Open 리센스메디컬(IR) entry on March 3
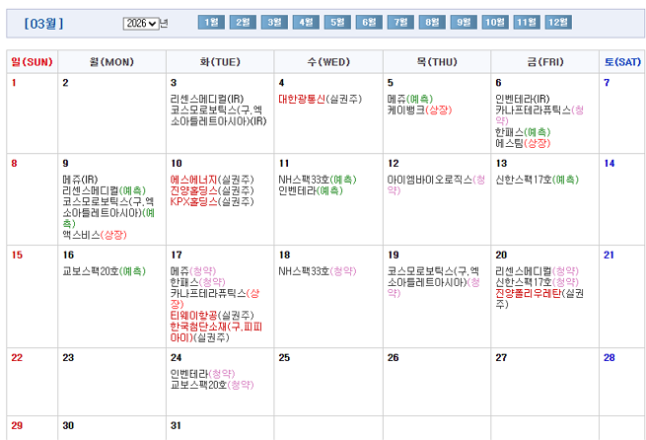This screenshot has height=440, width=646. (x=207, y=100)
